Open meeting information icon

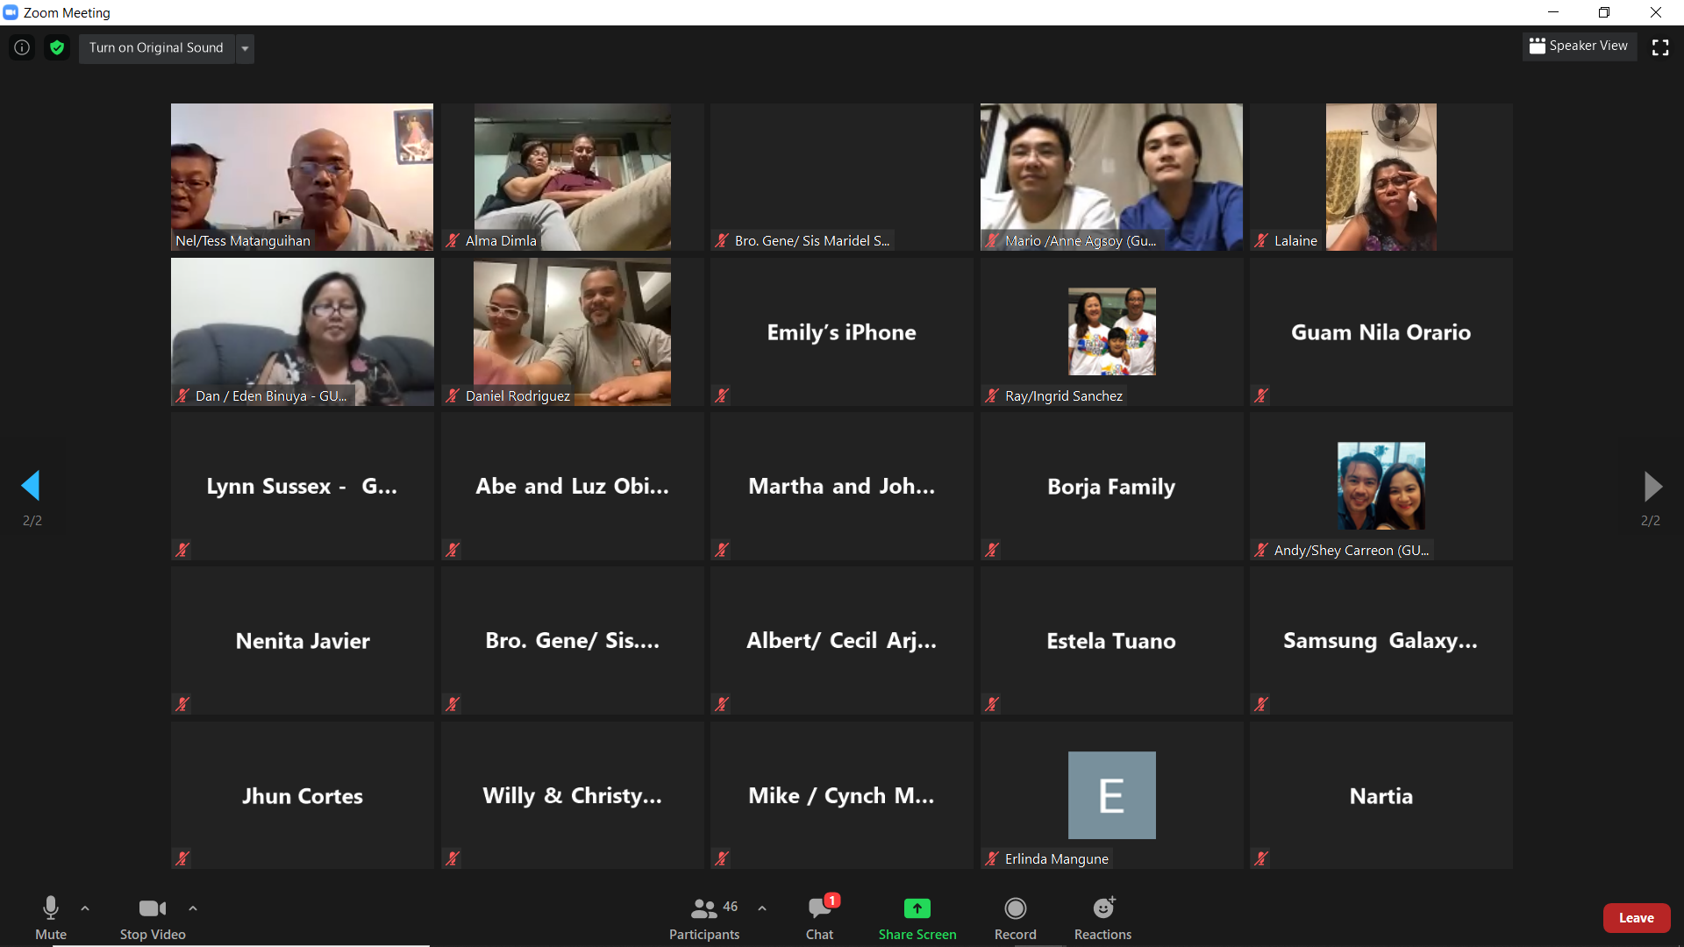22,47
